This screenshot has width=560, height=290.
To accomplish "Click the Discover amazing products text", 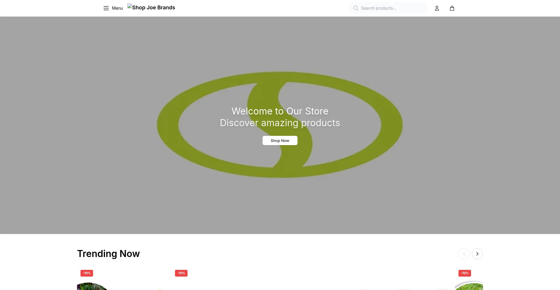I will pyautogui.click(x=280, y=123).
